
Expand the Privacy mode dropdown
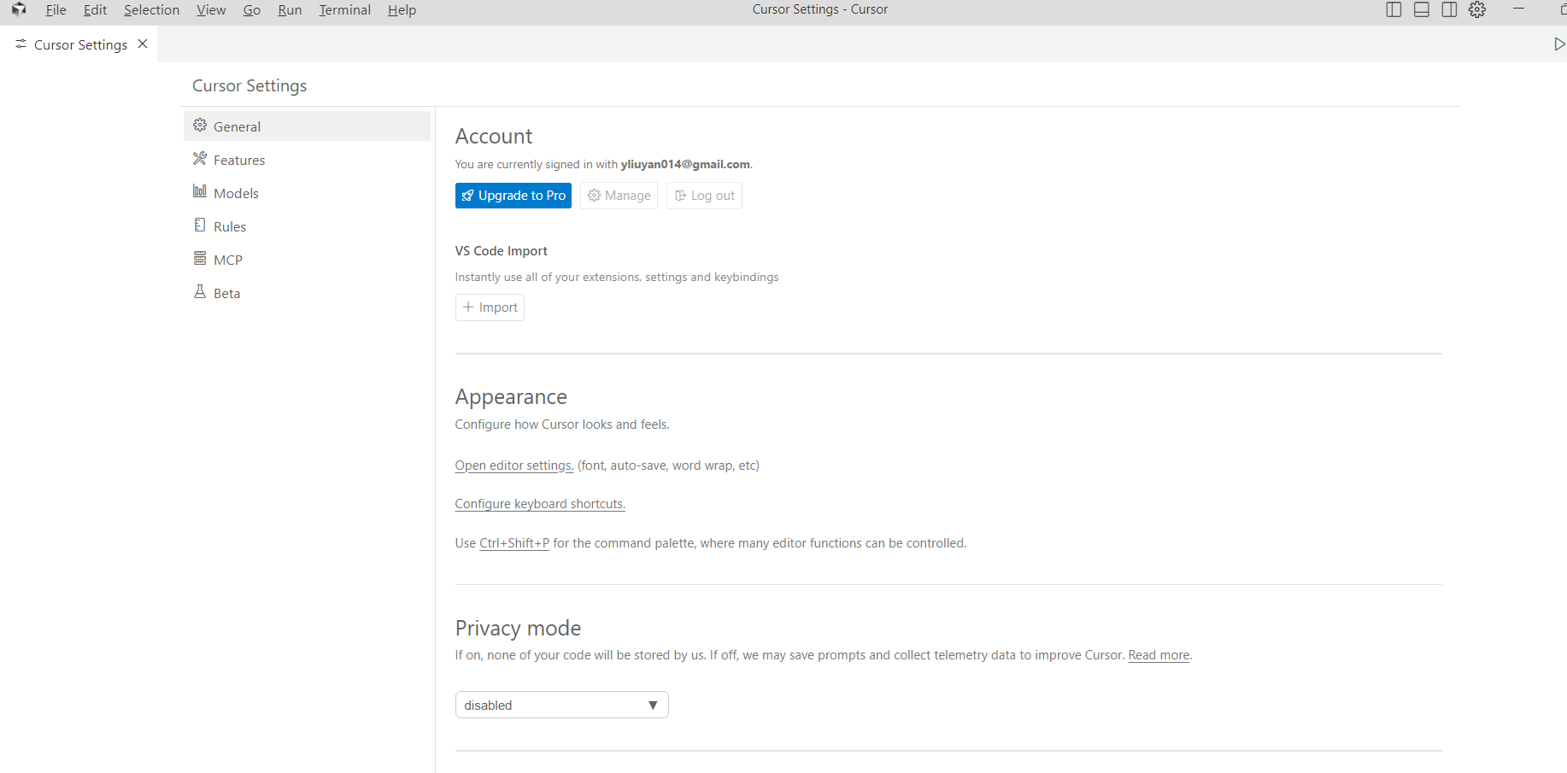(562, 705)
